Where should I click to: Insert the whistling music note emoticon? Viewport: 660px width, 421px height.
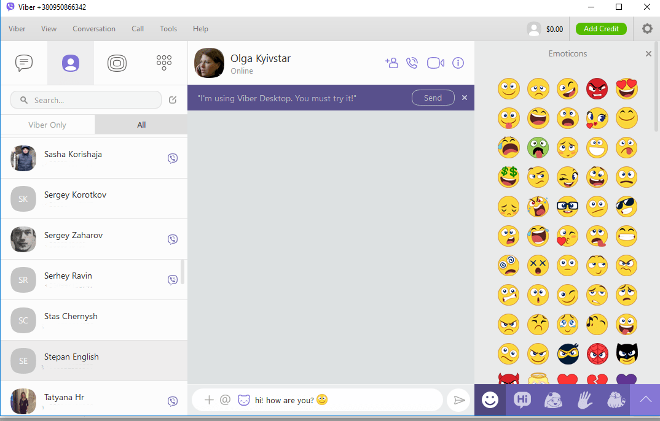[597, 324]
